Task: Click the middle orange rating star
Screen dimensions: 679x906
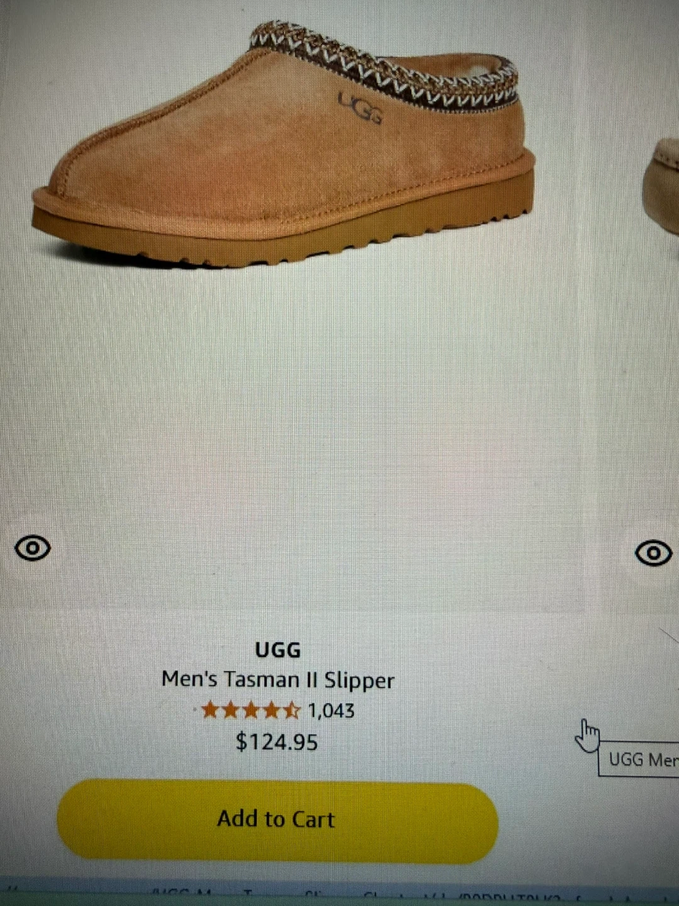Action: (250, 711)
